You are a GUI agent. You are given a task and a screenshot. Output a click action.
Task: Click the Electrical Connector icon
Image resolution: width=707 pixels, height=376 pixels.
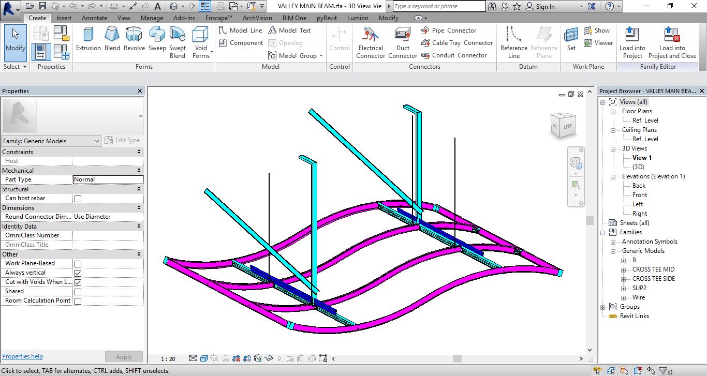coord(371,42)
